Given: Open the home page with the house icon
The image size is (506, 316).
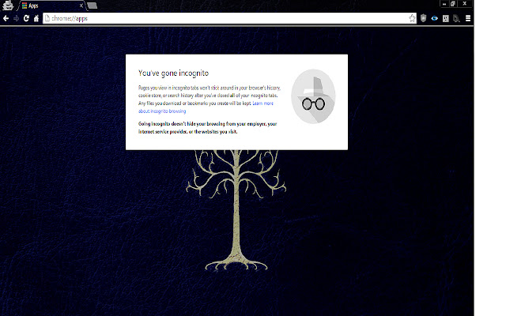Looking at the screenshot, I should 36,18.
